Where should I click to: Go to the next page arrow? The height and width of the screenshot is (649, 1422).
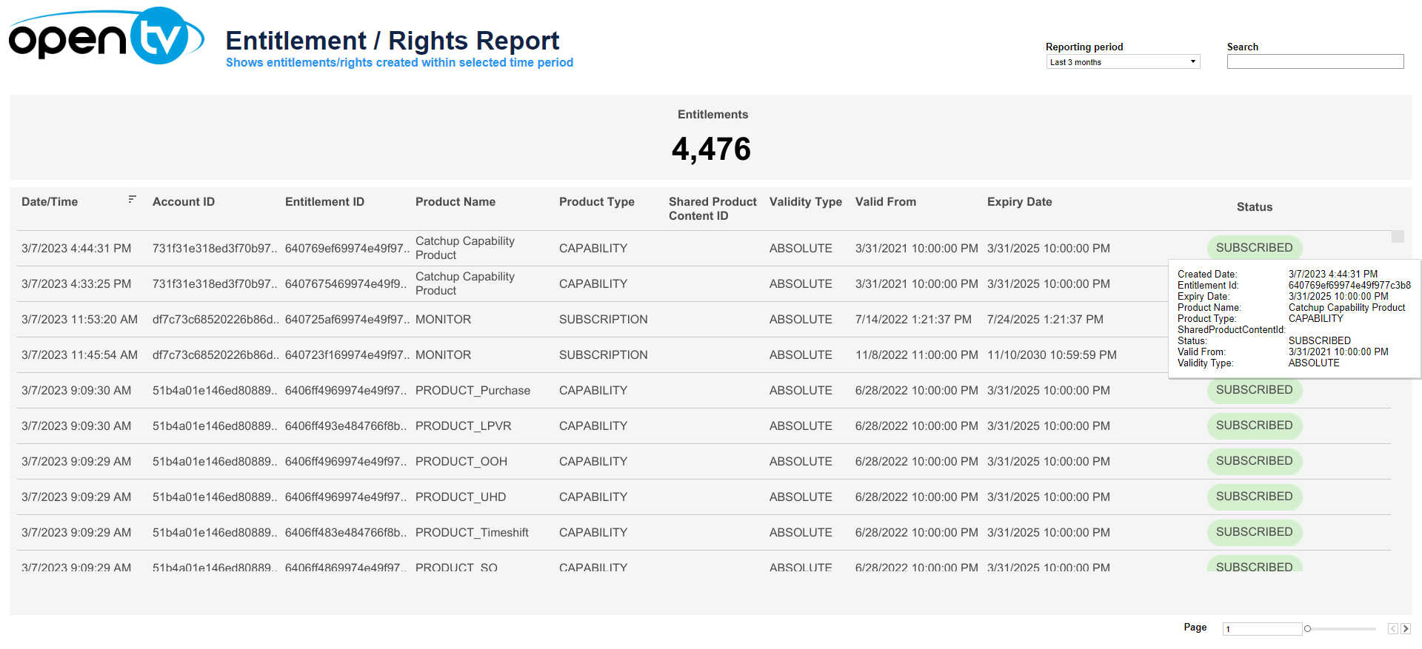click(x=1406, y=629)
